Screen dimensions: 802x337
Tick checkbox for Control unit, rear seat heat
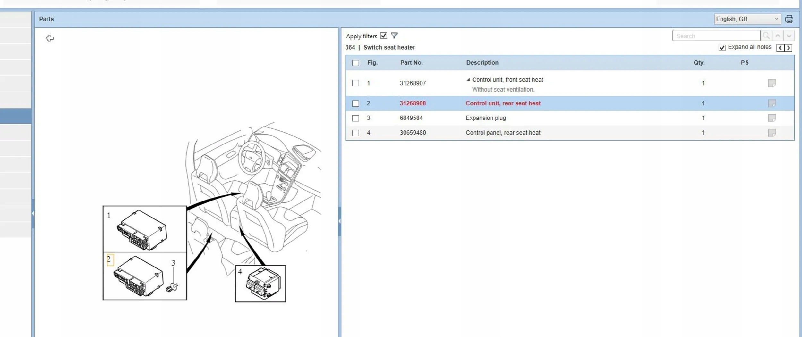[355, 103]
